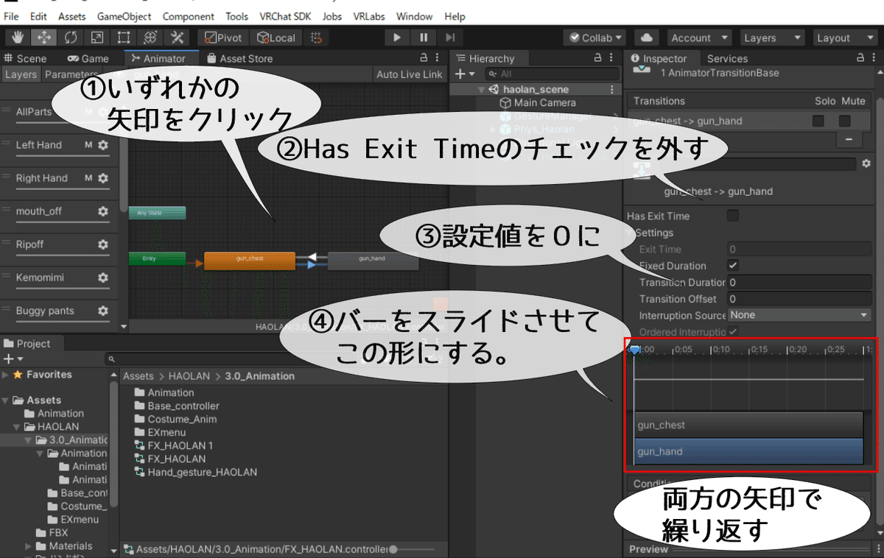884x558 pixels.
Task: Open Interruption Source dropdown
Action: tap(800, 315)
